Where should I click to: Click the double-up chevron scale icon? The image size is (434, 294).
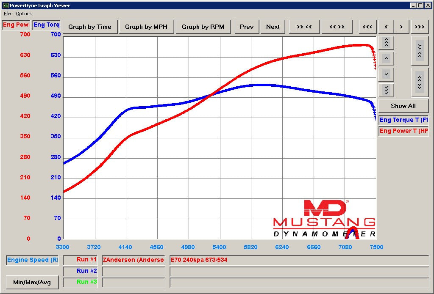click(386, 42)
